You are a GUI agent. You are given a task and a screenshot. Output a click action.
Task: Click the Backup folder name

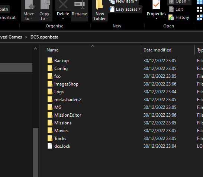(x=61, y=61)
